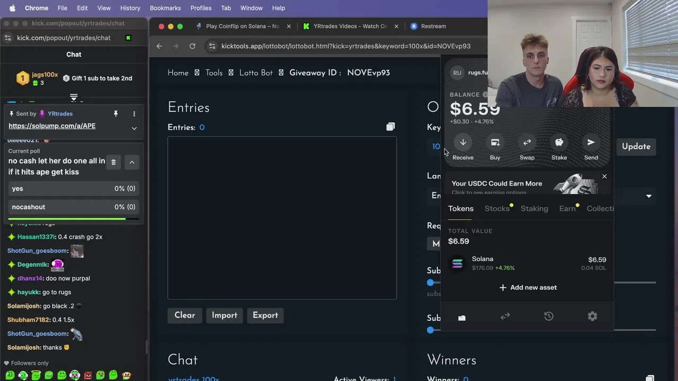Click the Export button
Image resolution: width=678 pixels, height=381 pixels.
[x=265, y=315]
